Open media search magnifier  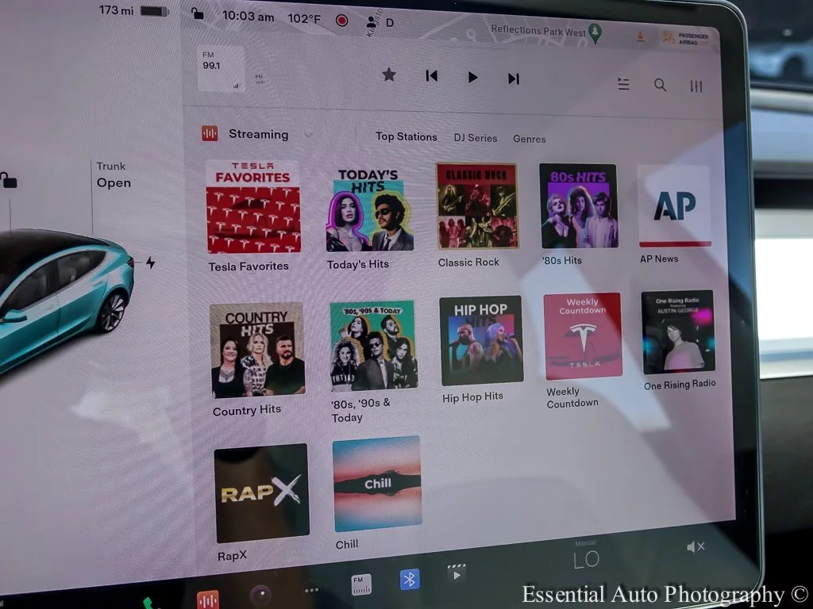click(x=660, y=85)
